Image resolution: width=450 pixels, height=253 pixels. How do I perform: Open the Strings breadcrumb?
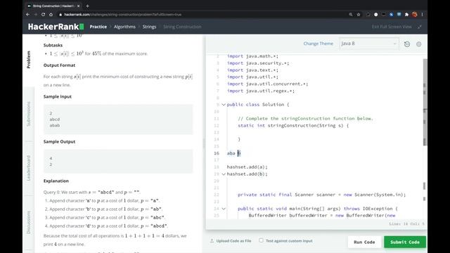pyautogui.click(x=149, y=27)
